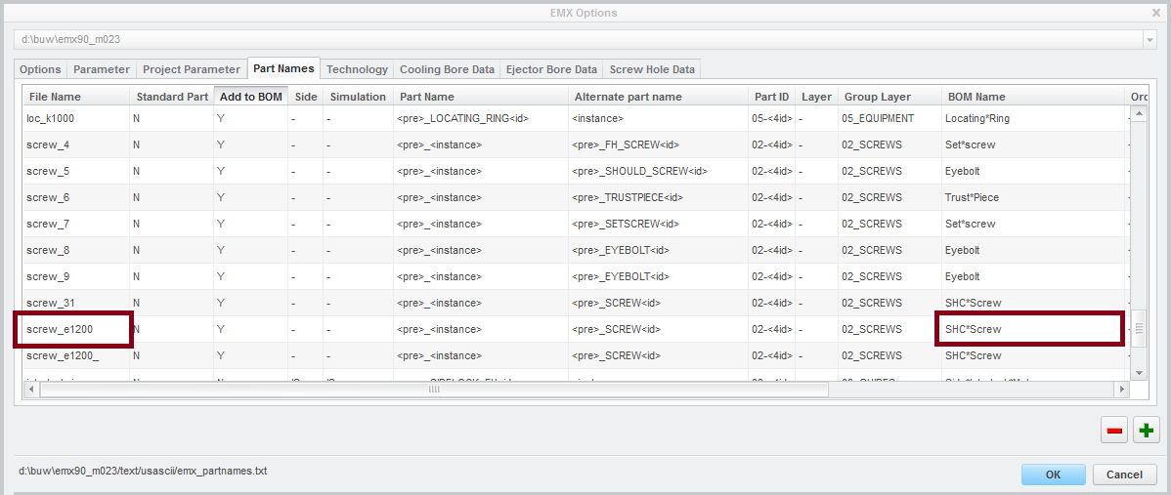Click the <pre>_TRUSTPIECE<id> cell

tap(659, 197)
